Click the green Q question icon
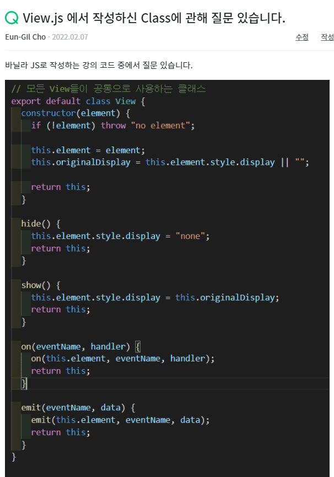This screenshot has height=477, width=334. click(12, 18)
